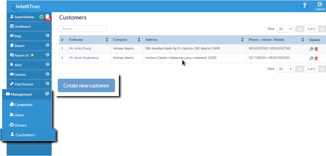Screen dimensions: 326x156
Task: Click Create new customer button
Action: click(x=86, y=85)
